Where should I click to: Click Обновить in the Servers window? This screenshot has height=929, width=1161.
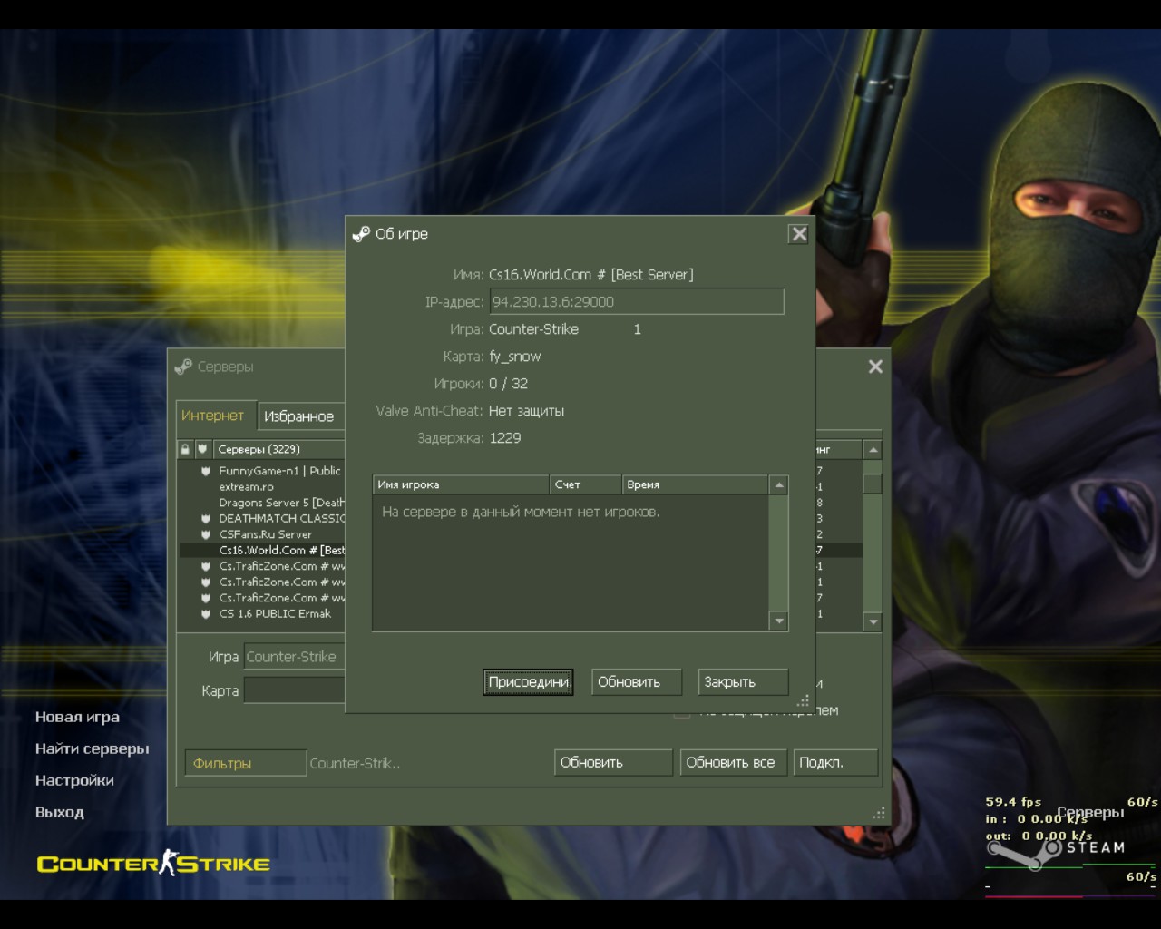[x=613, y=763]
